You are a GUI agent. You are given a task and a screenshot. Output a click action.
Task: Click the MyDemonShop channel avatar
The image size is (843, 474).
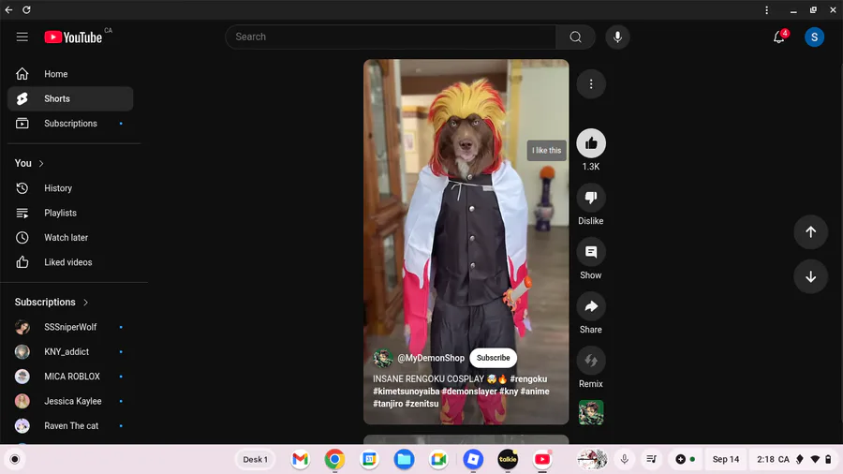(x=383, y=358)
